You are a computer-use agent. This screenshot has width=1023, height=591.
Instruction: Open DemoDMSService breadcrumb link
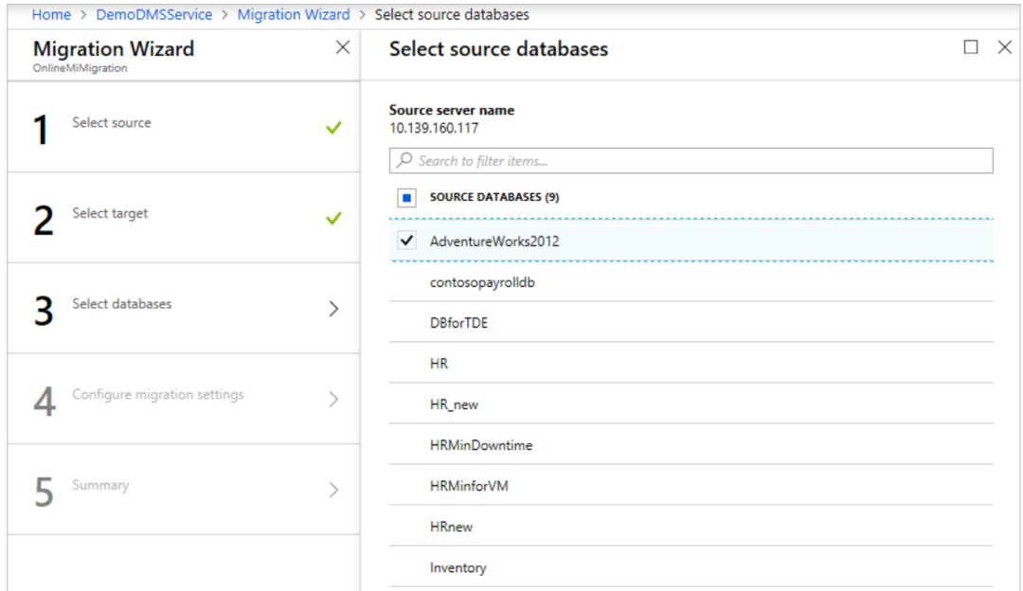pyautogui.click(x=154, y=15)
